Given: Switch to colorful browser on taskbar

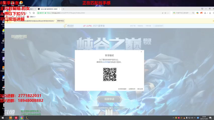Looking at the screenshot, I should click(x=21, y=118).
